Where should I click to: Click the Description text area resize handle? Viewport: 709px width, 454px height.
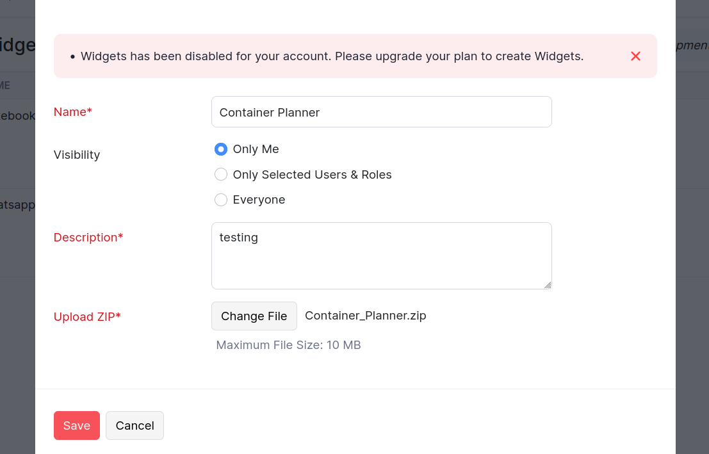(x=548, y=285)
